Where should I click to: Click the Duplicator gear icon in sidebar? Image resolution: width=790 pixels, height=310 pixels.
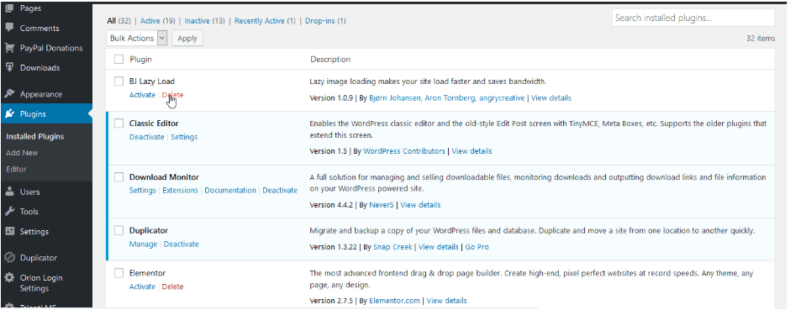pos(9,258)
